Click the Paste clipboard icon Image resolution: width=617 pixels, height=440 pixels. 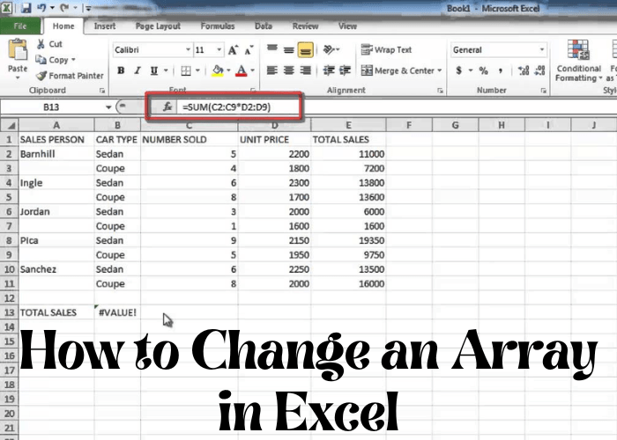18,50
